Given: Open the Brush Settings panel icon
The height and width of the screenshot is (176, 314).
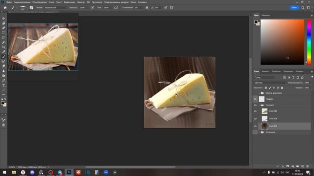Looking at the screenshot, I should point(31,8).
